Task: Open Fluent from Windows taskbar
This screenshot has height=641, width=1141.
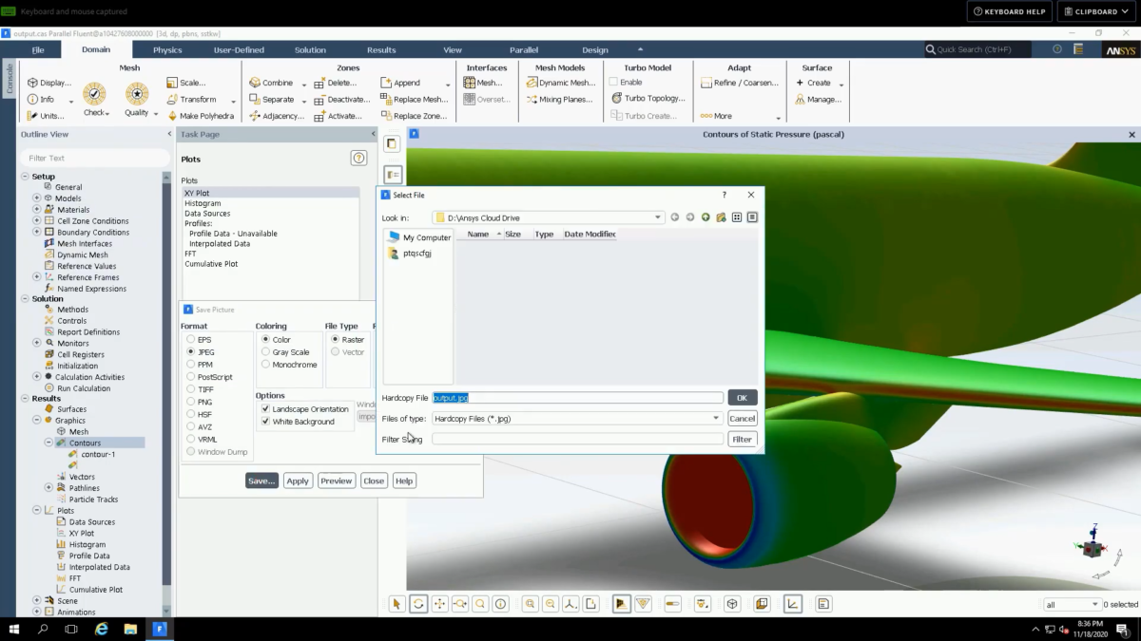Action: (161, 629)
